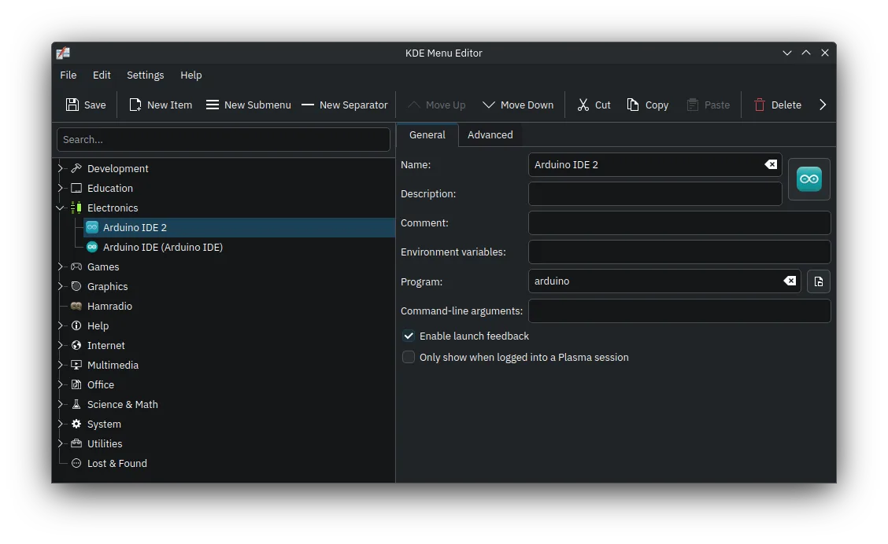Image resolution: width=888 pixels, height=544 pixels.
Task: Click in the Comment field
Action: point(679,222)
